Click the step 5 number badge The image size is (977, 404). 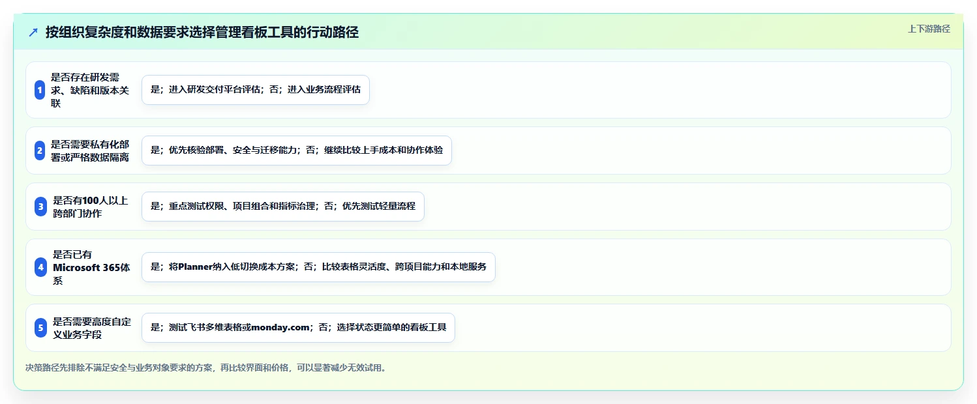(x=40, y=328)
